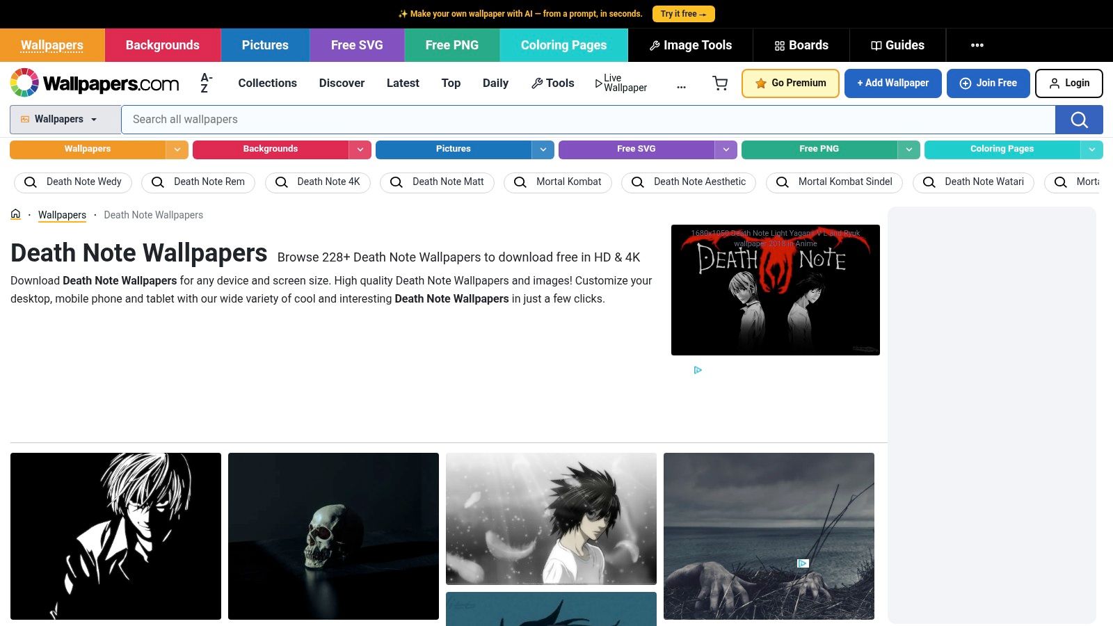Switch to the Coloring Pages top tab
Image resolution: width=1113 pixels, height=626 pixels.
pyautogui.click(x=564, y=45)
